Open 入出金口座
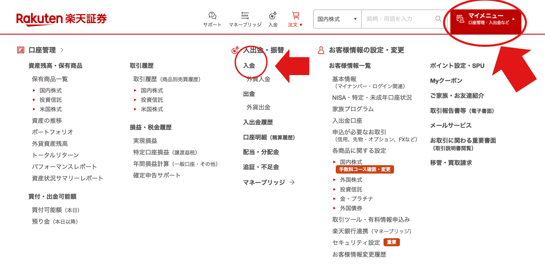This screenshot has height=265, width=545. click(347, 121)
